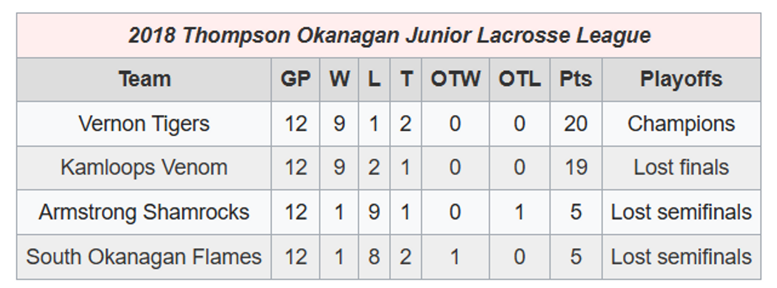Select the Kamloops Venom team cell
The height and width of the screenshot is (288, 777).
(144, 168)
